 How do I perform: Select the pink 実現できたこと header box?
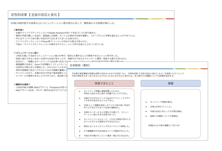point(104,83)
